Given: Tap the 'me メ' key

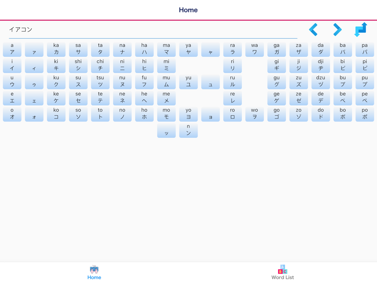Looking at the screenshot, I should (166, 98).
